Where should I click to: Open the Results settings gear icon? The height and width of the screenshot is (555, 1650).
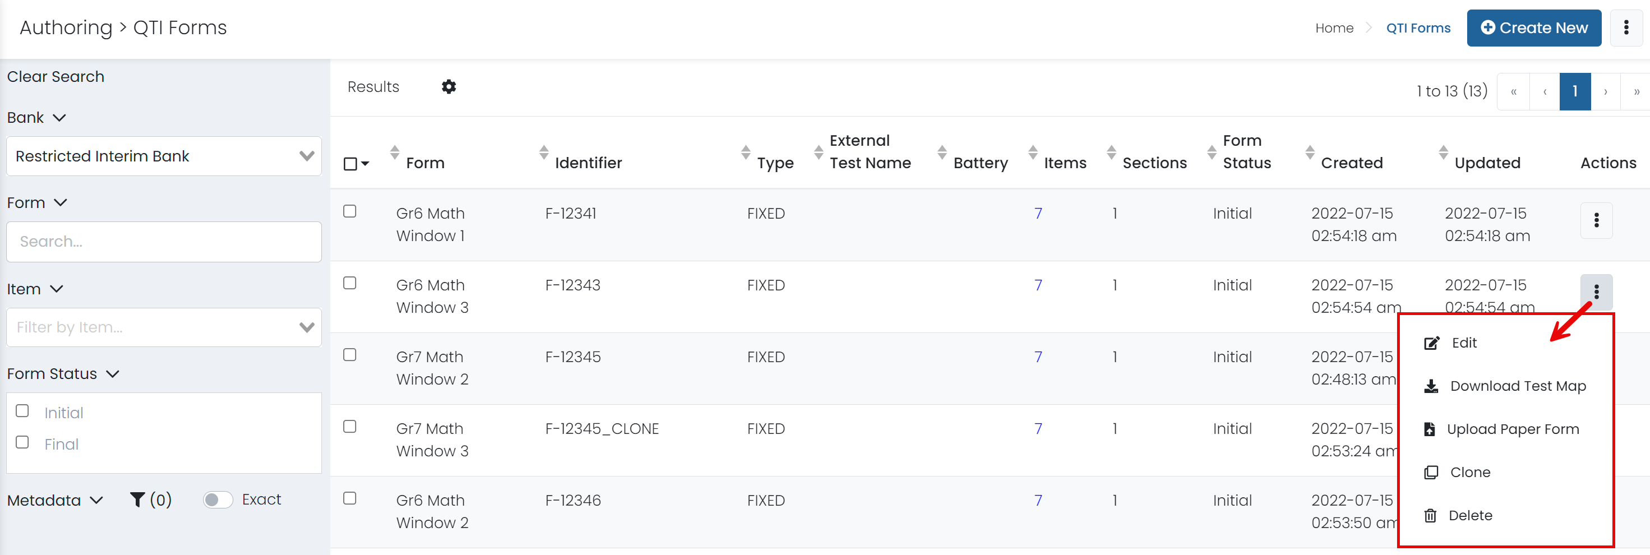(449, 86)
